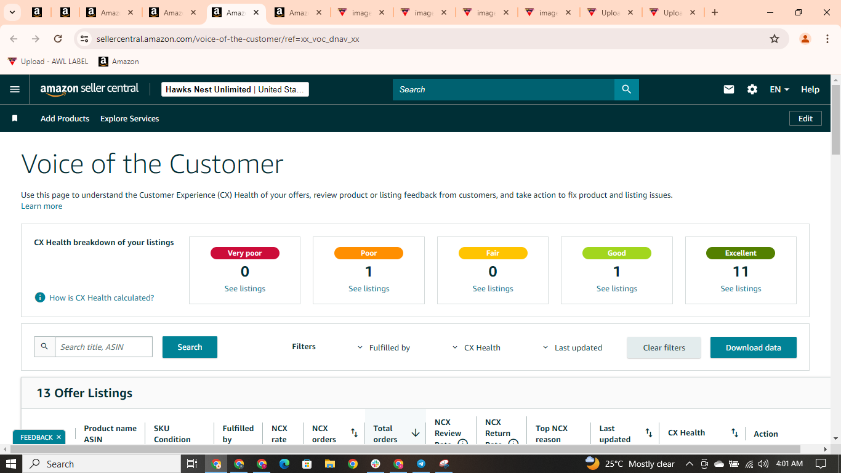Click the volume icon in the system tray

[763, 464]
